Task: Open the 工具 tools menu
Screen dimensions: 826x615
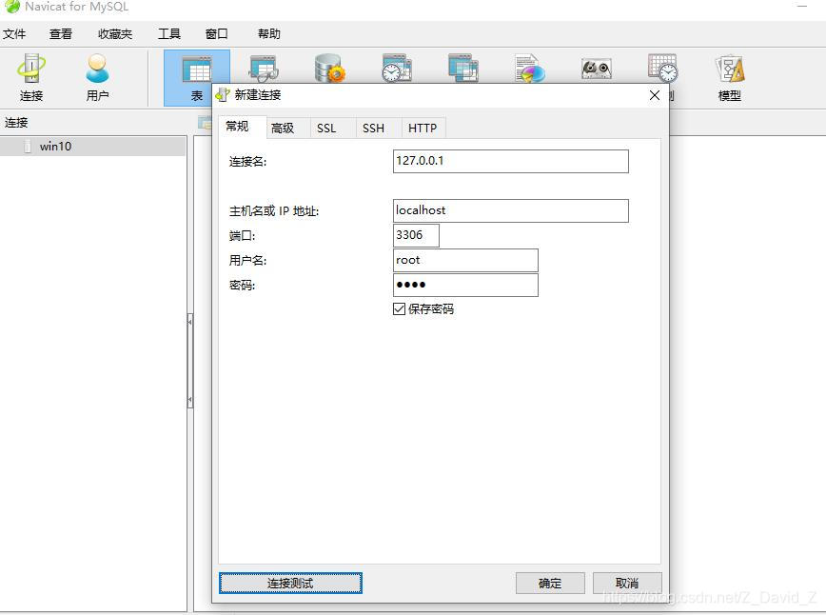Action: coord(169,33)
